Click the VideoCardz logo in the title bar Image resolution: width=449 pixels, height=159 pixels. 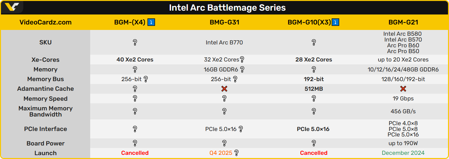pyautogui.click(x=12, y=7)
